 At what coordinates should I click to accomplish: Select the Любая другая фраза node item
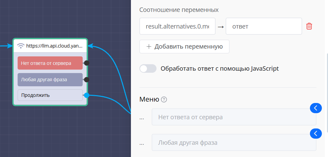pyautogui.click(x=50, y=80)
